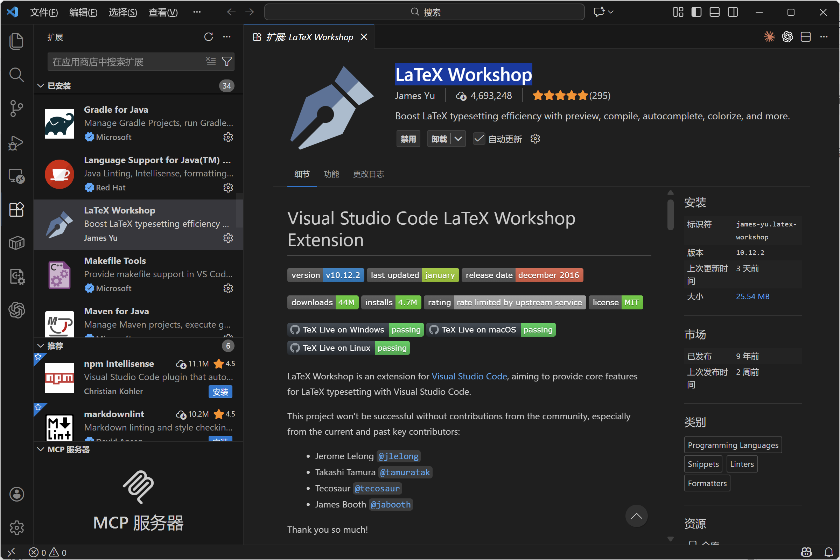Viewport: 840px width, 560px height.
Task: Toggle the bottom panel visibility
Action: click(714, 12)
